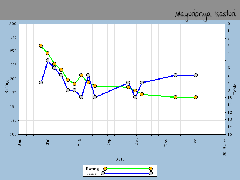Click the legend's left orange Rating marker
Screen dimensions: 240x180
pos(105,169)
